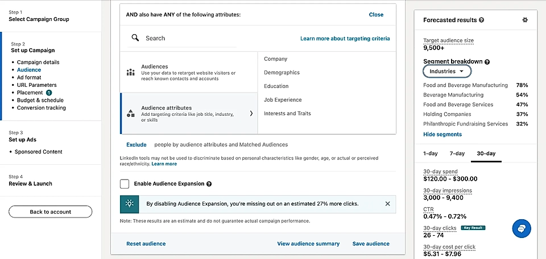The width and height of the screenshot is (546, 259).
Task: Go to Budget & schedule step
Action: 40,100
